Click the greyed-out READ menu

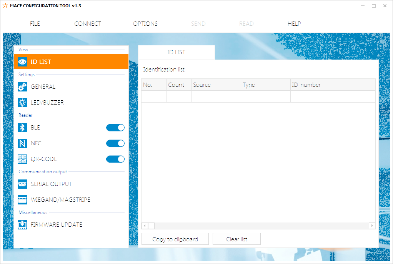[246, 23]
